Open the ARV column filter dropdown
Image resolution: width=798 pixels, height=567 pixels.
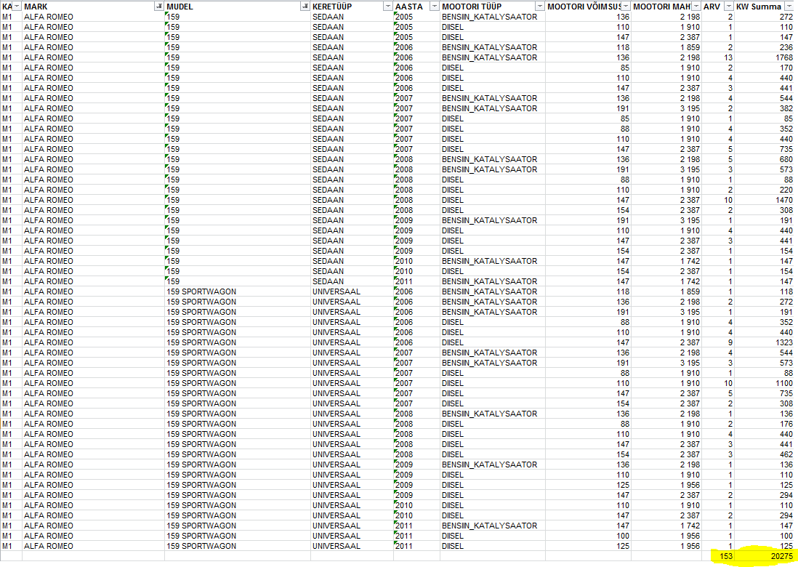[728, 7]
